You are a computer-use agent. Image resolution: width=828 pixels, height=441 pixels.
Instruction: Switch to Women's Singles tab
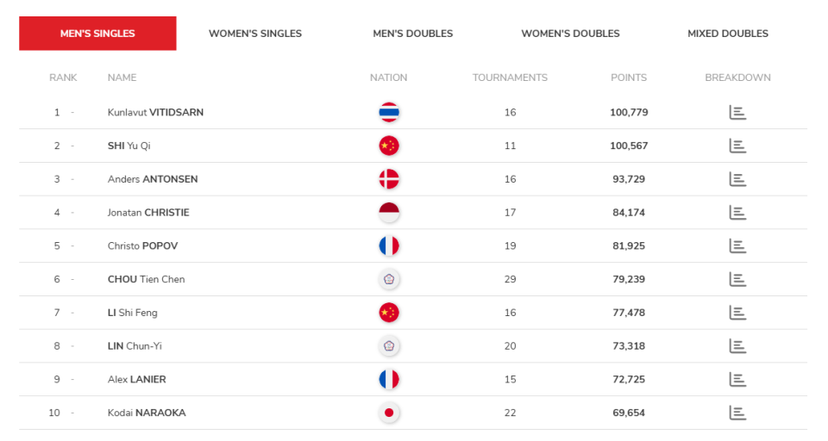click(255, 34)
